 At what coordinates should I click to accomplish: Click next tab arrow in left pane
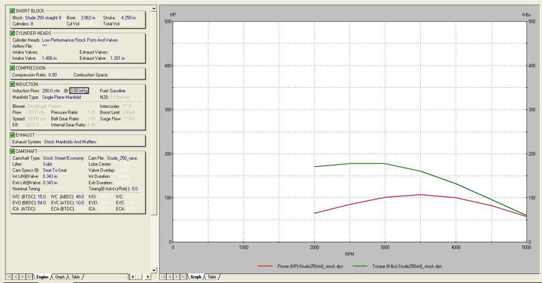(22, 277)
